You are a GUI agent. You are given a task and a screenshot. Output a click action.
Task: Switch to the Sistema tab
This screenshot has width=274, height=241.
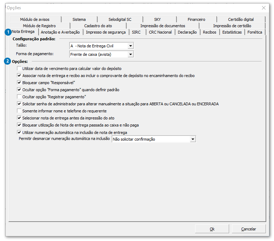79,19
